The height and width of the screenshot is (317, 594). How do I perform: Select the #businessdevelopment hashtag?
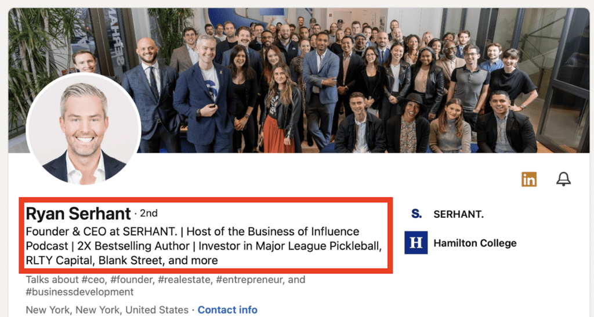79,291
